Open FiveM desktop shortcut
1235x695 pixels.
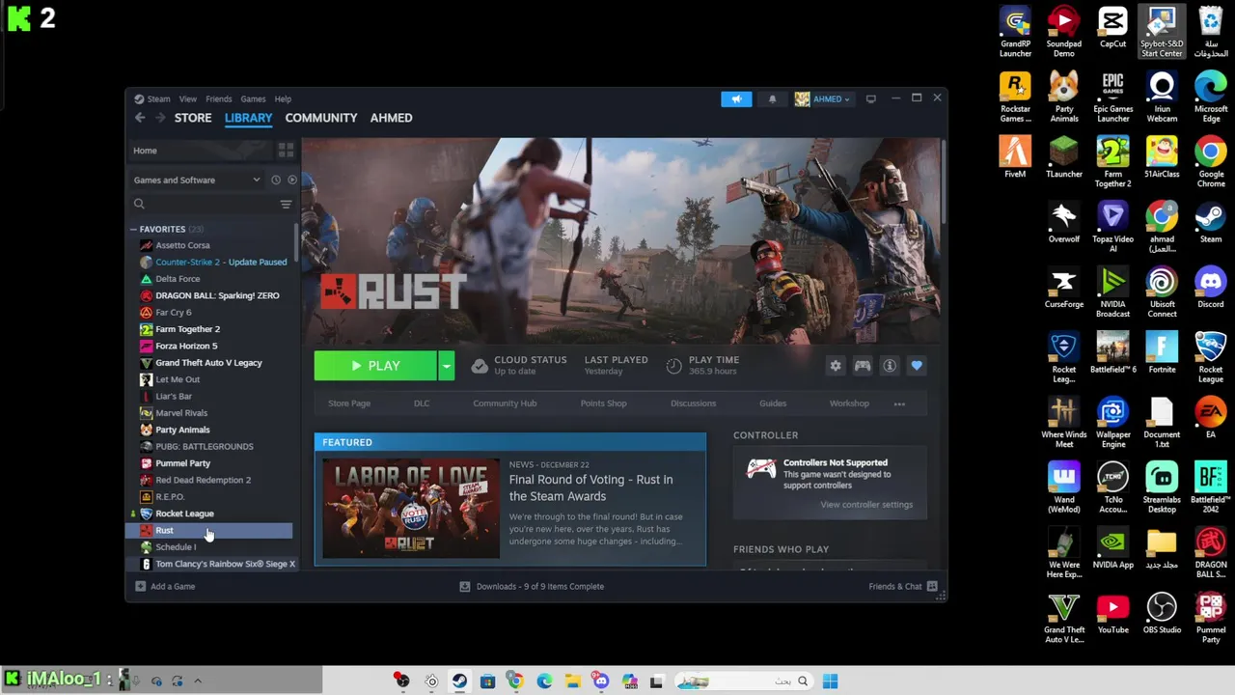pyautogui.click(x=1015, y=157)
